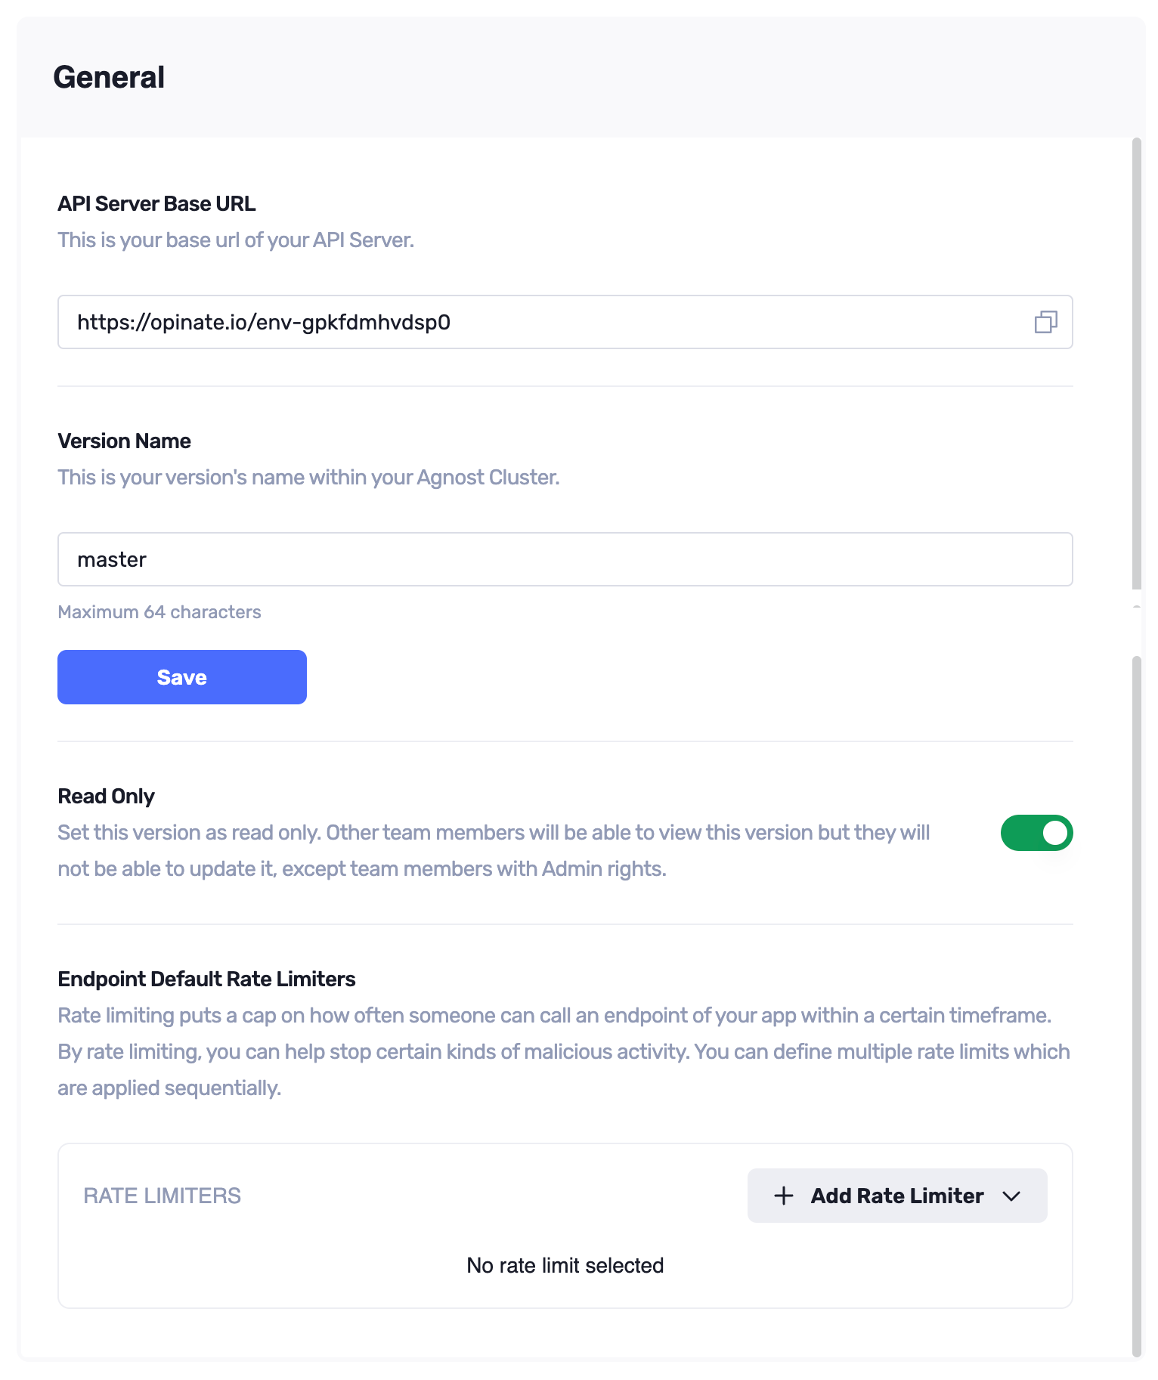The image size is (1158, 1380).
Task: Click the Endpoint Default Rate Limiters heading
Action: pyautogui.click(x=206, y=979)
